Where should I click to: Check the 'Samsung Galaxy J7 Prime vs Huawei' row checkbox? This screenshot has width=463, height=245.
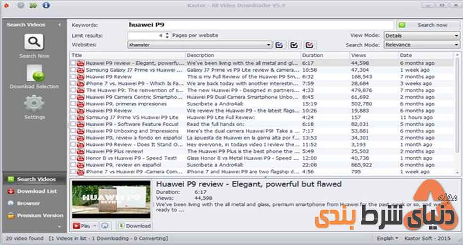[x=73, y=70]
